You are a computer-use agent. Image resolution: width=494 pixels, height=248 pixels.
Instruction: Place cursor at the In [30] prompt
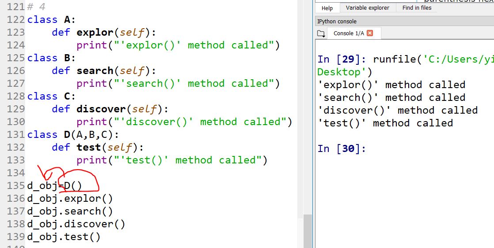pos(371,149)
